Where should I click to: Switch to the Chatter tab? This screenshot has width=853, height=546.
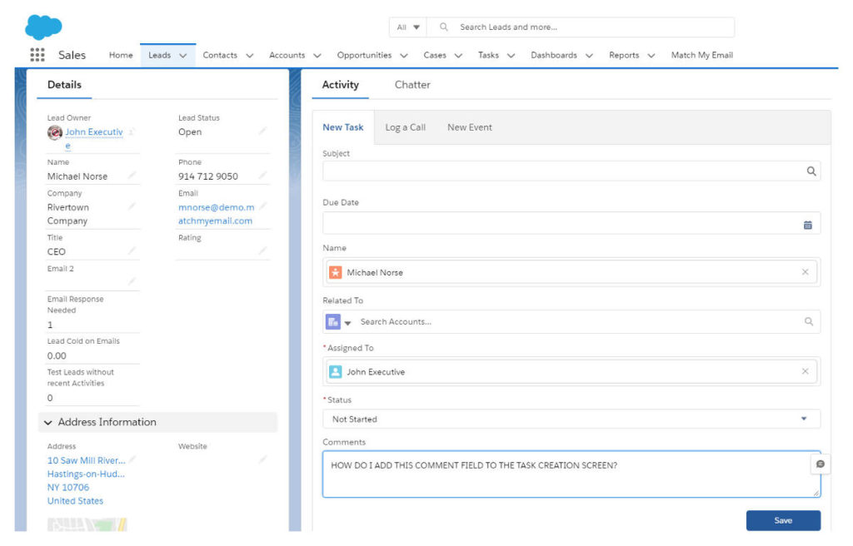pos(412,85)
